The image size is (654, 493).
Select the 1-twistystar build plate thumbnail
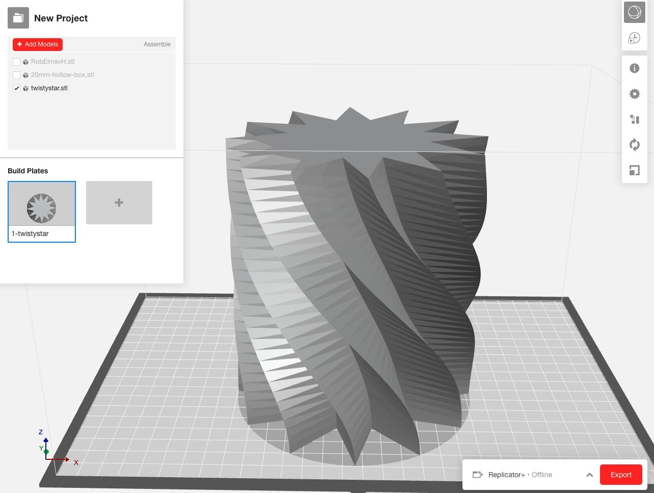[42, 206]
